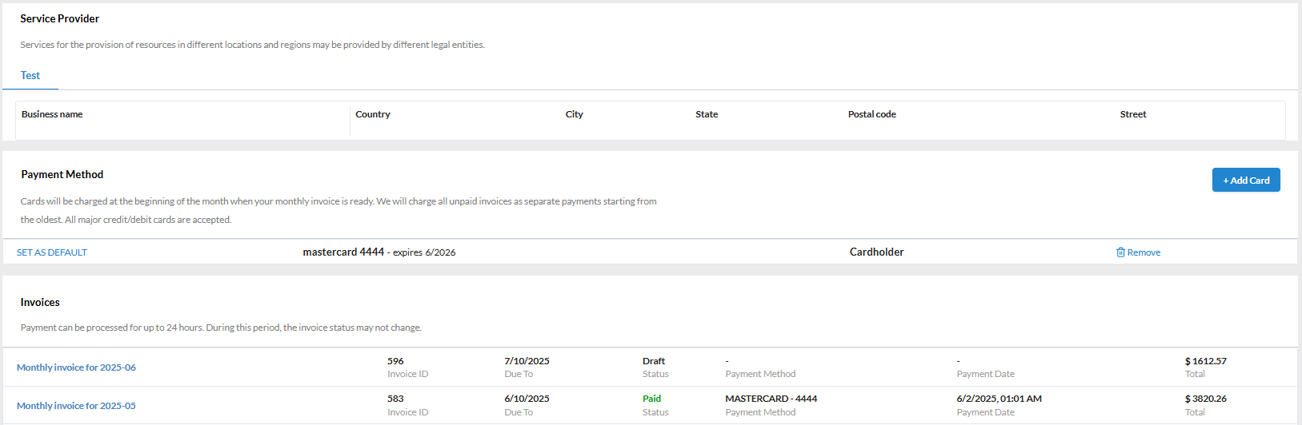This screenshot has width=1302, height=425.
Task: Click the State column header
Action: click(x=707, y=114)
